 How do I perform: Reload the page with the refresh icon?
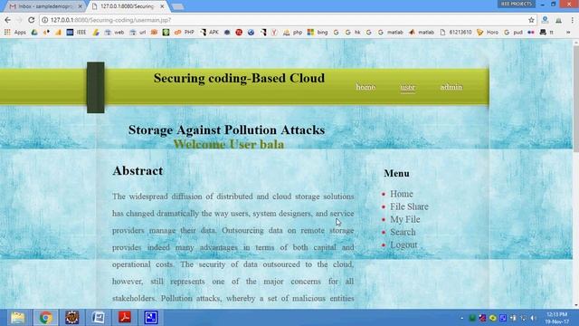point(32,20)
